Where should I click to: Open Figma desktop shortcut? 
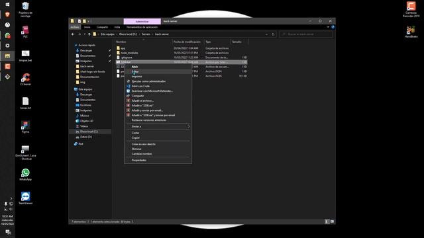point(25,127)
